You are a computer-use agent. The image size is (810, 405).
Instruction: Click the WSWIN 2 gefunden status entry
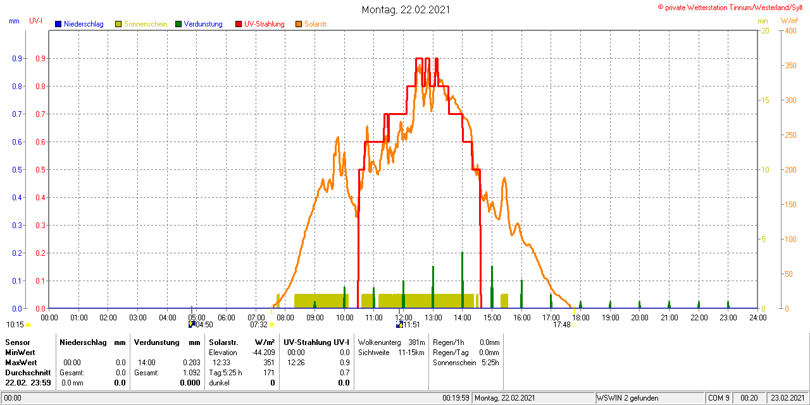pos(628,398)
